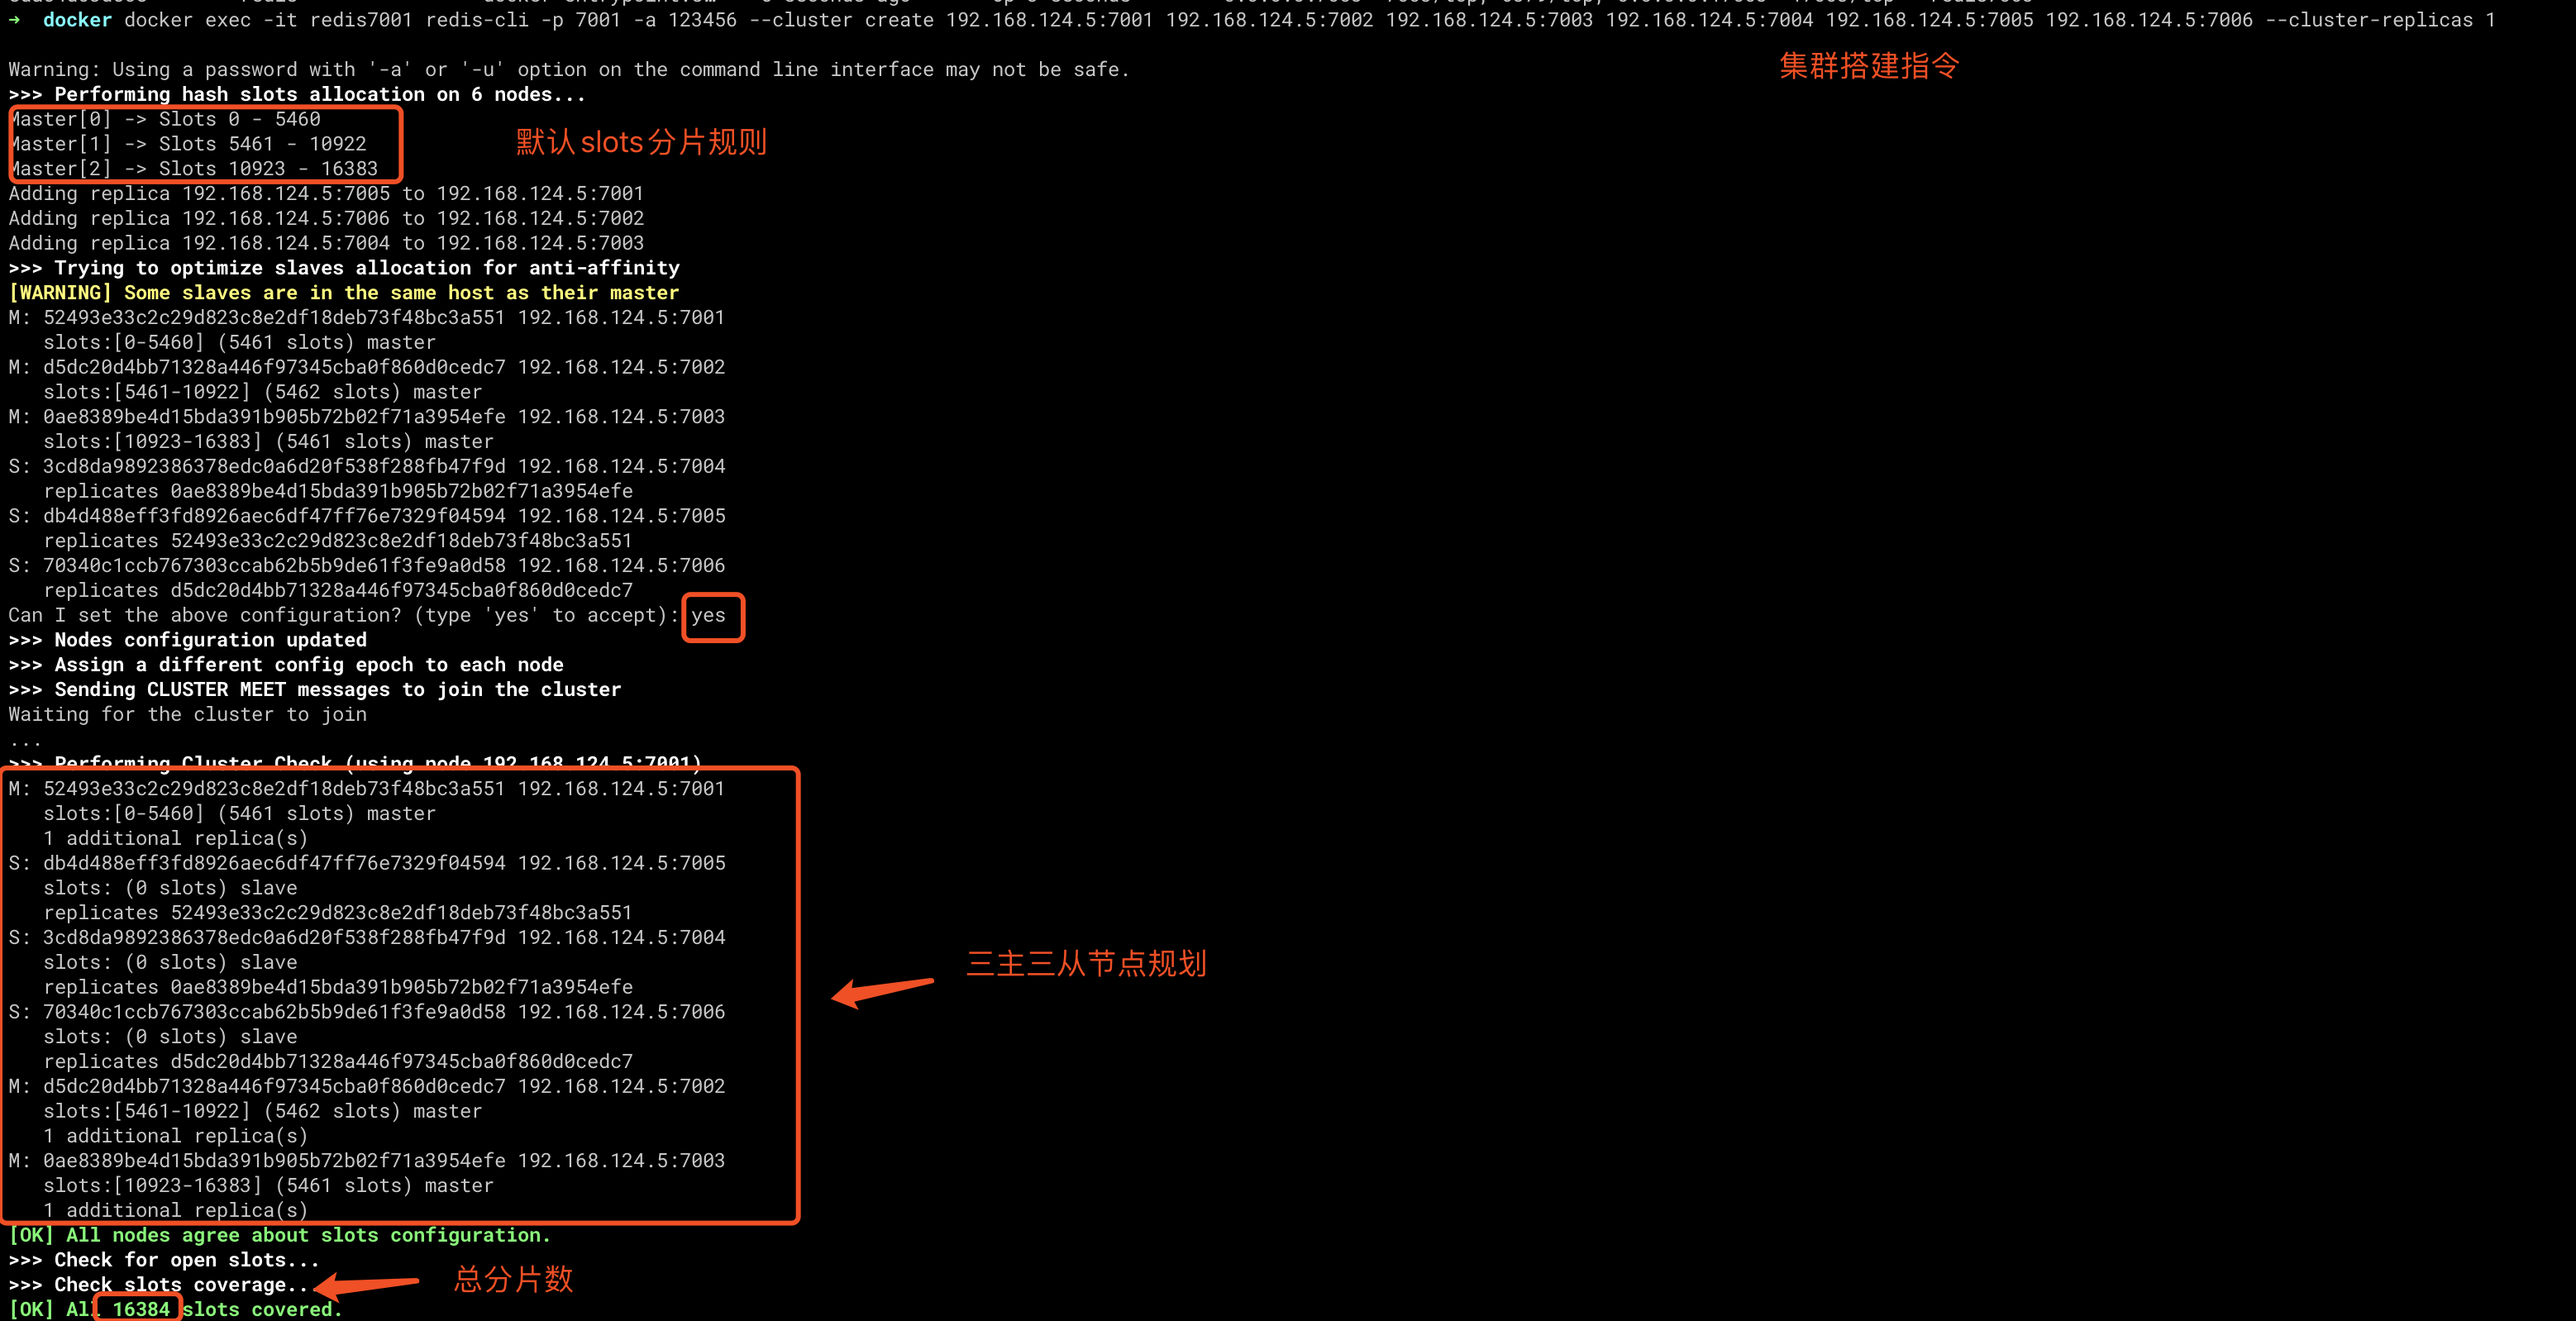This screenshot has width=2576, height=1321.
Task: Click the 'Master[1] -> Slots 5461 - 10922' line
Action: click(188, 144)
